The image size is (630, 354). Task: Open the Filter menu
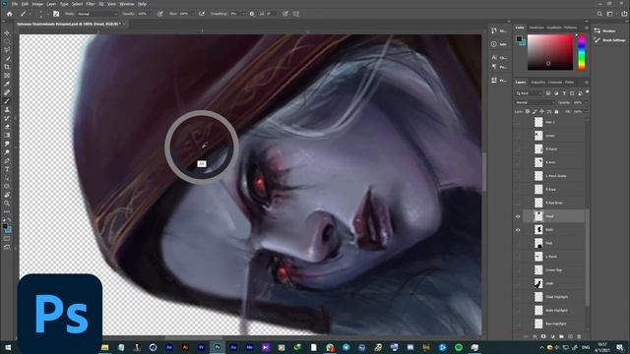click(91, 4)
